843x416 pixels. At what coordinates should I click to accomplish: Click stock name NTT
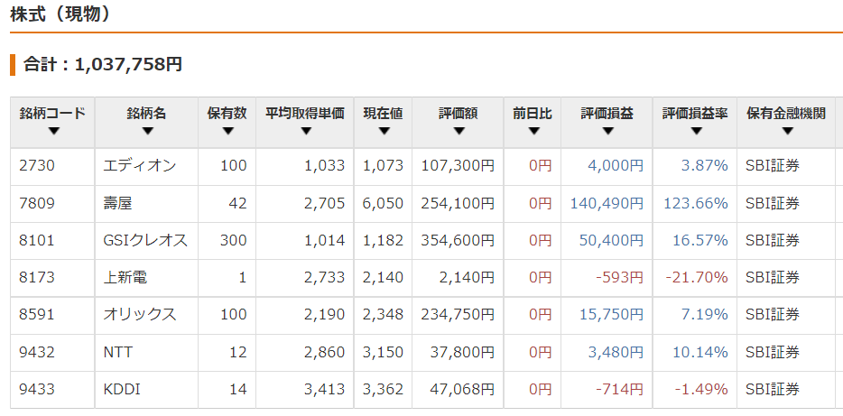[x=117, y=352]
